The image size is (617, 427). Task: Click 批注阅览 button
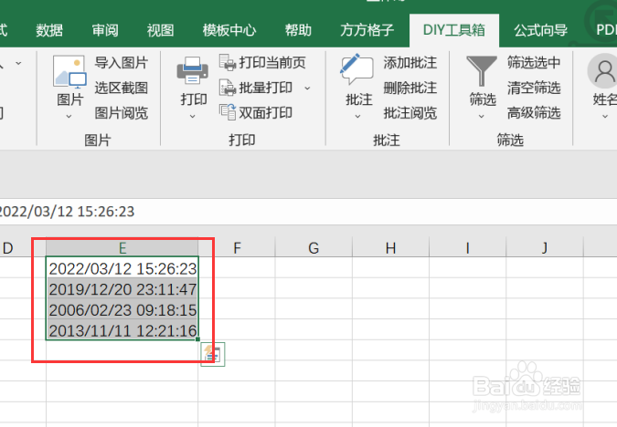(410, 113)
